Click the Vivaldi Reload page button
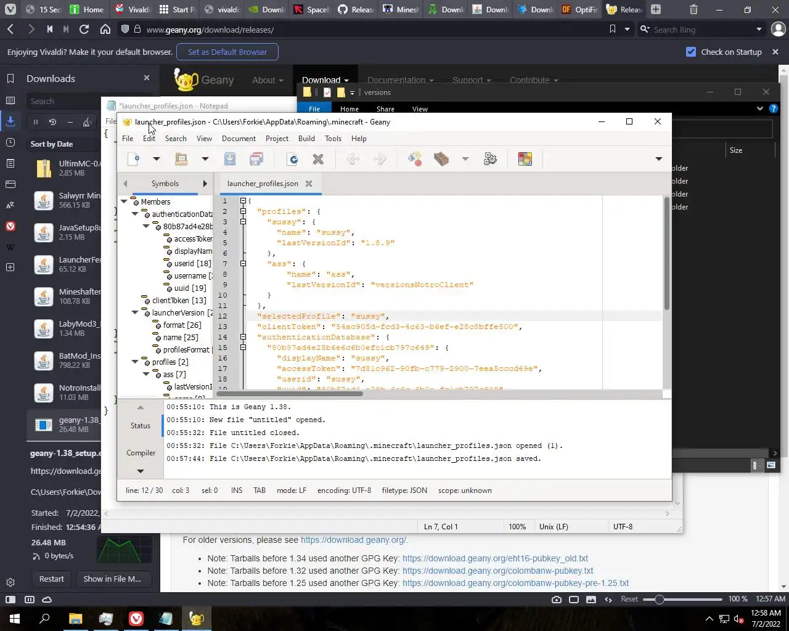 click(84, 29)
